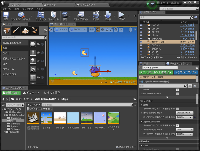This screenshot has width=200, height=151.
Task: Click ゴールを編集 link in Outliner
Action: (x=187, y=35)
